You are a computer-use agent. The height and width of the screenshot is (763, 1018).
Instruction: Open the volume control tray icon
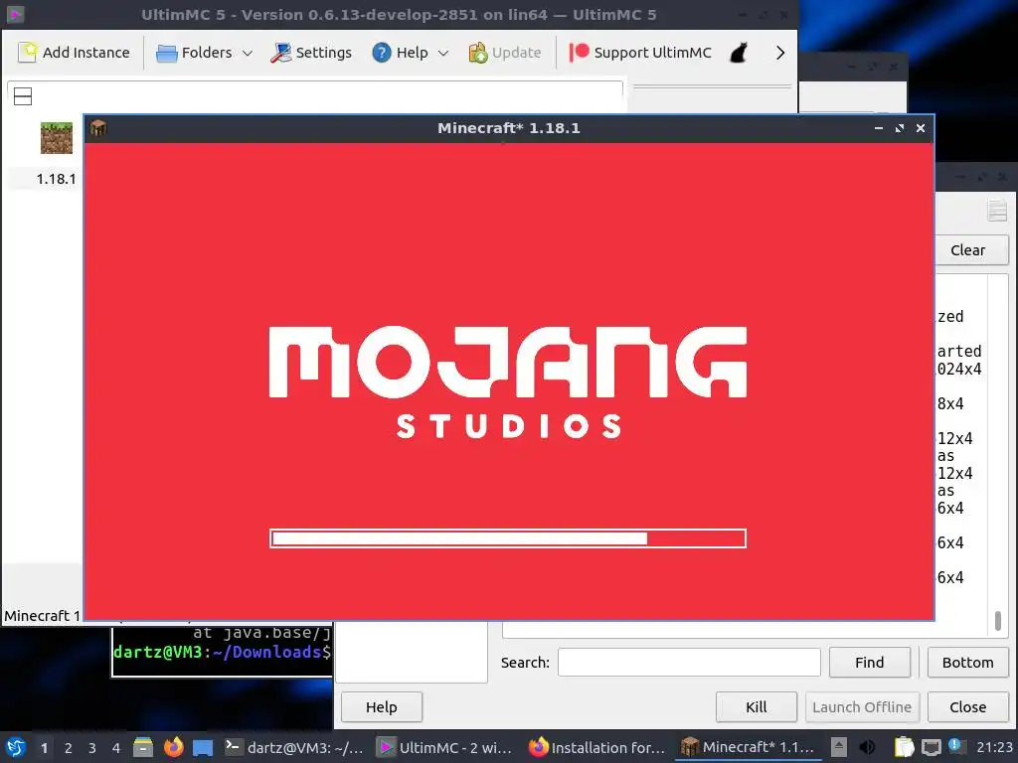(x=867, y=747)
